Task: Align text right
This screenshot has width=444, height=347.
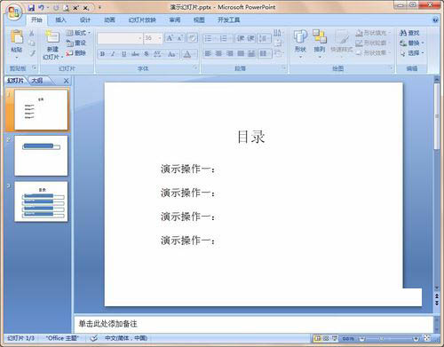Action: (230, 53)
